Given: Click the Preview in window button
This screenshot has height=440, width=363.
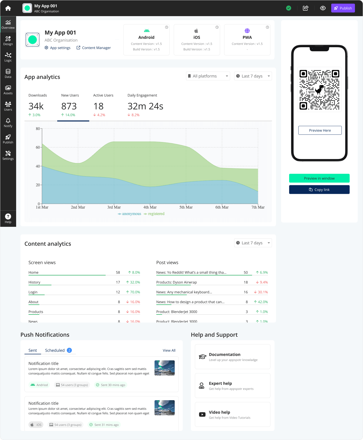Looking at the screenshot, I should pyautogui.click(x=319, y=178).
